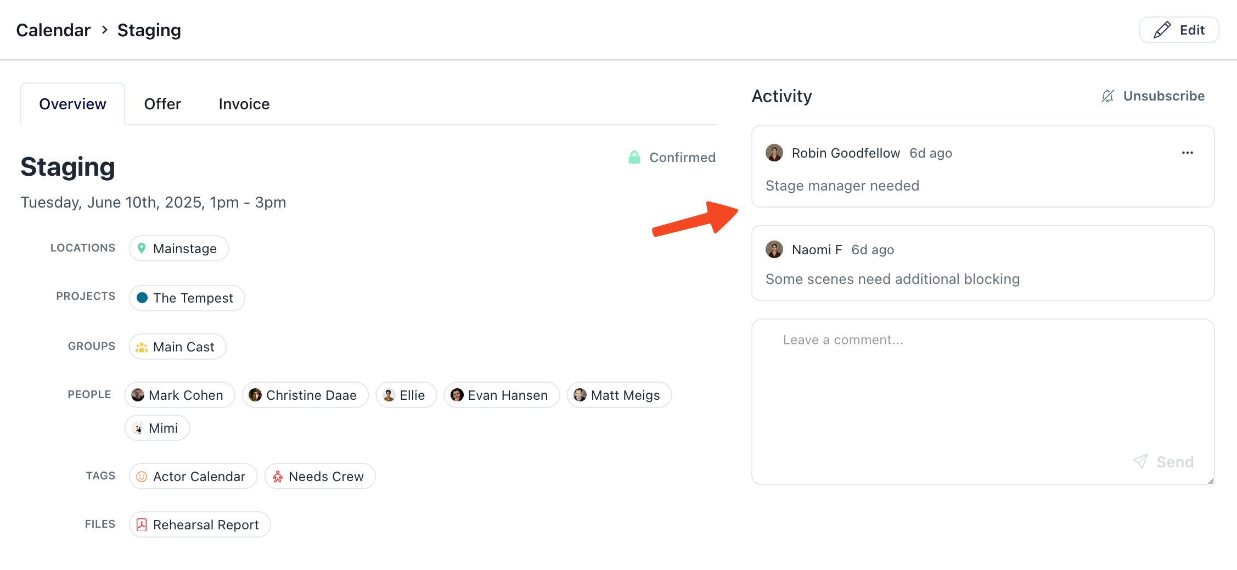Switch to the Invoice tab

[244, 104]
